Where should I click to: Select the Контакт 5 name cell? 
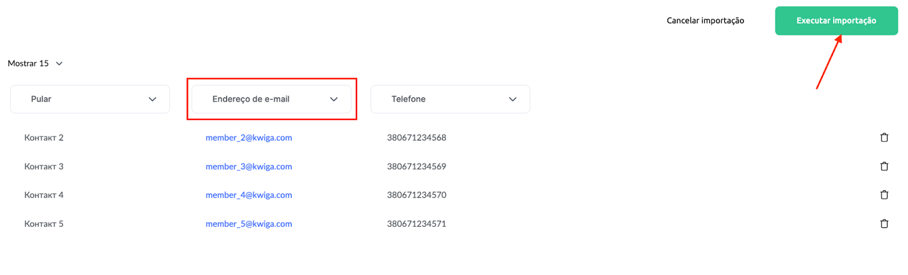[x=44, y=224]
